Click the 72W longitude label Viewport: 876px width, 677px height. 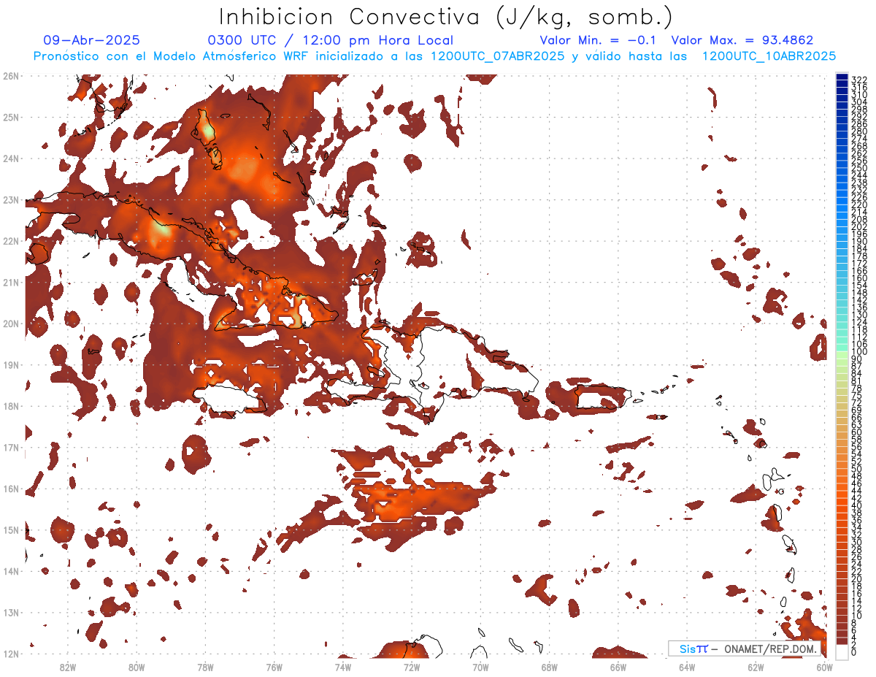(412, 668)
